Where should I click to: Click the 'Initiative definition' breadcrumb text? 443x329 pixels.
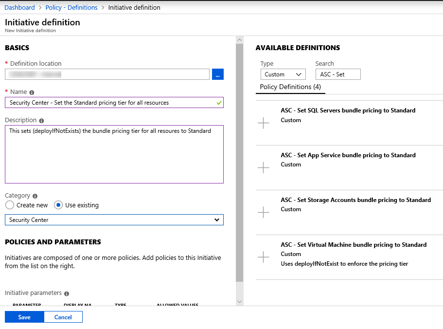point(134,7)
